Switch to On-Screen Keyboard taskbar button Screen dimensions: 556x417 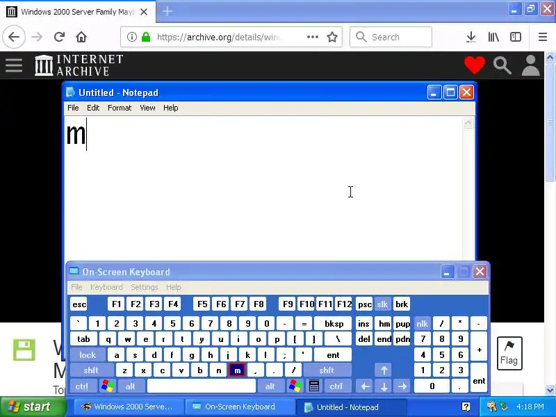[240, 407]
